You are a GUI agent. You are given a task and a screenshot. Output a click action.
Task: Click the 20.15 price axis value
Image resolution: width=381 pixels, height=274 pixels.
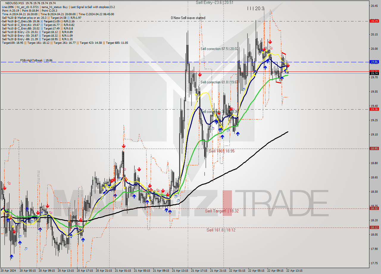coord(374,35)
